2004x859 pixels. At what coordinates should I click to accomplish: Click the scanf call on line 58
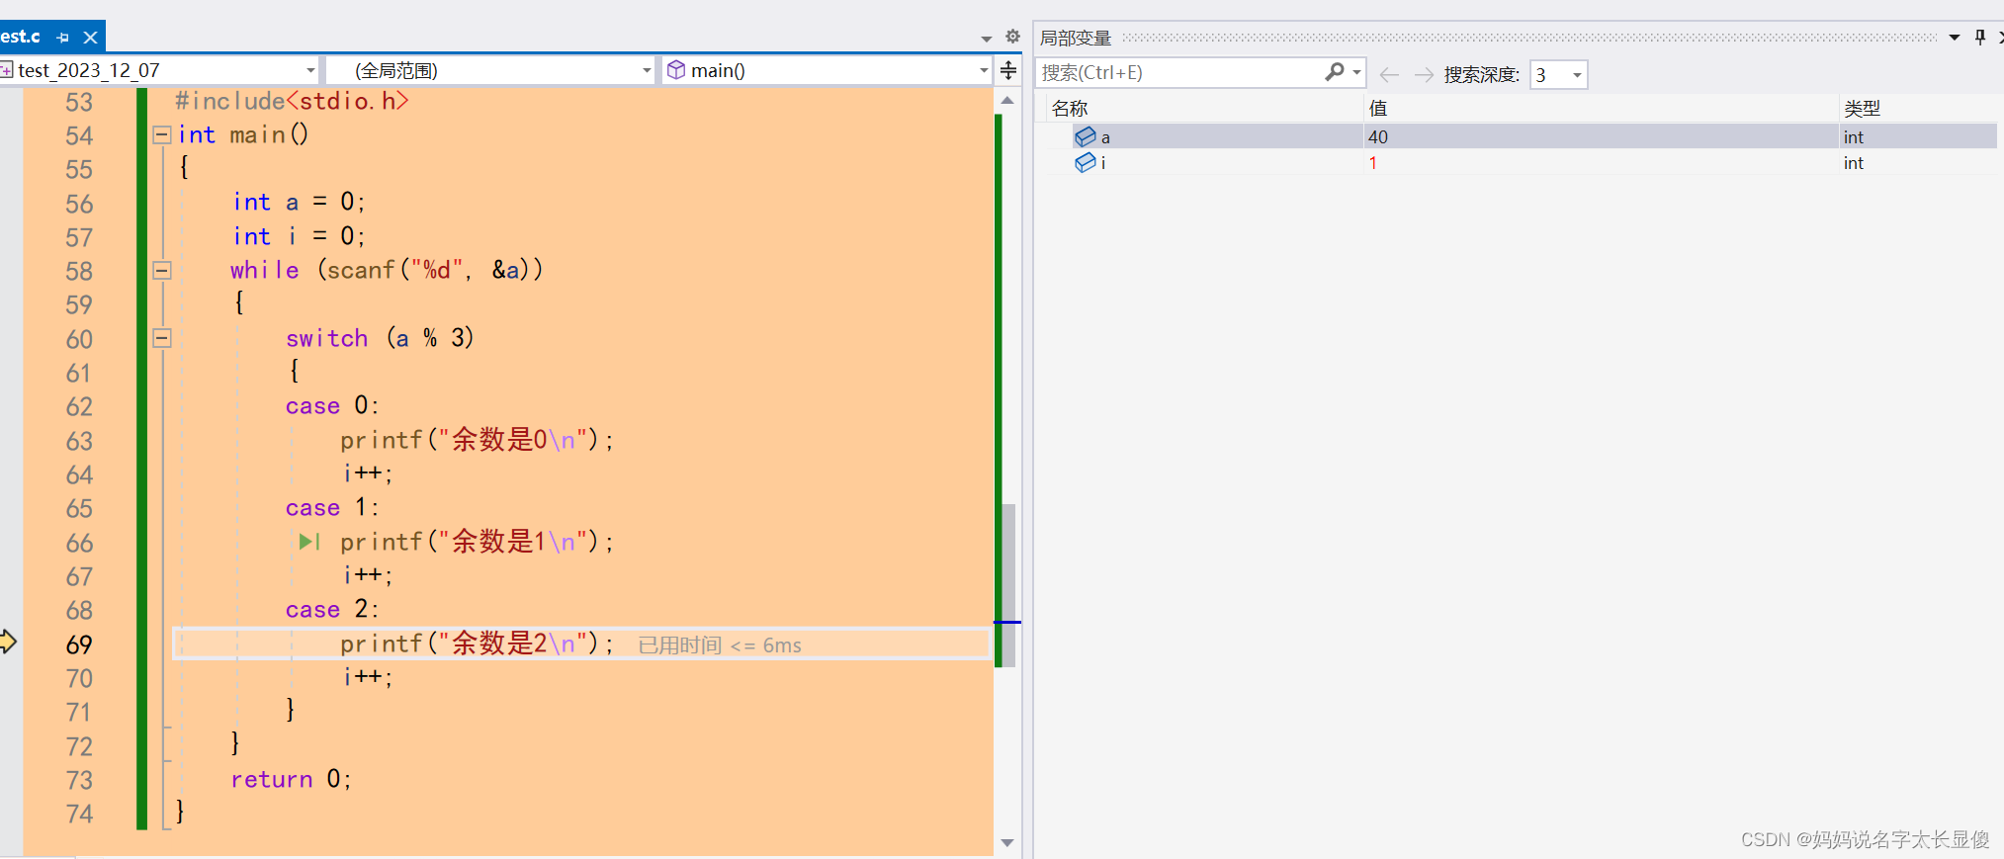pos(430,270)
